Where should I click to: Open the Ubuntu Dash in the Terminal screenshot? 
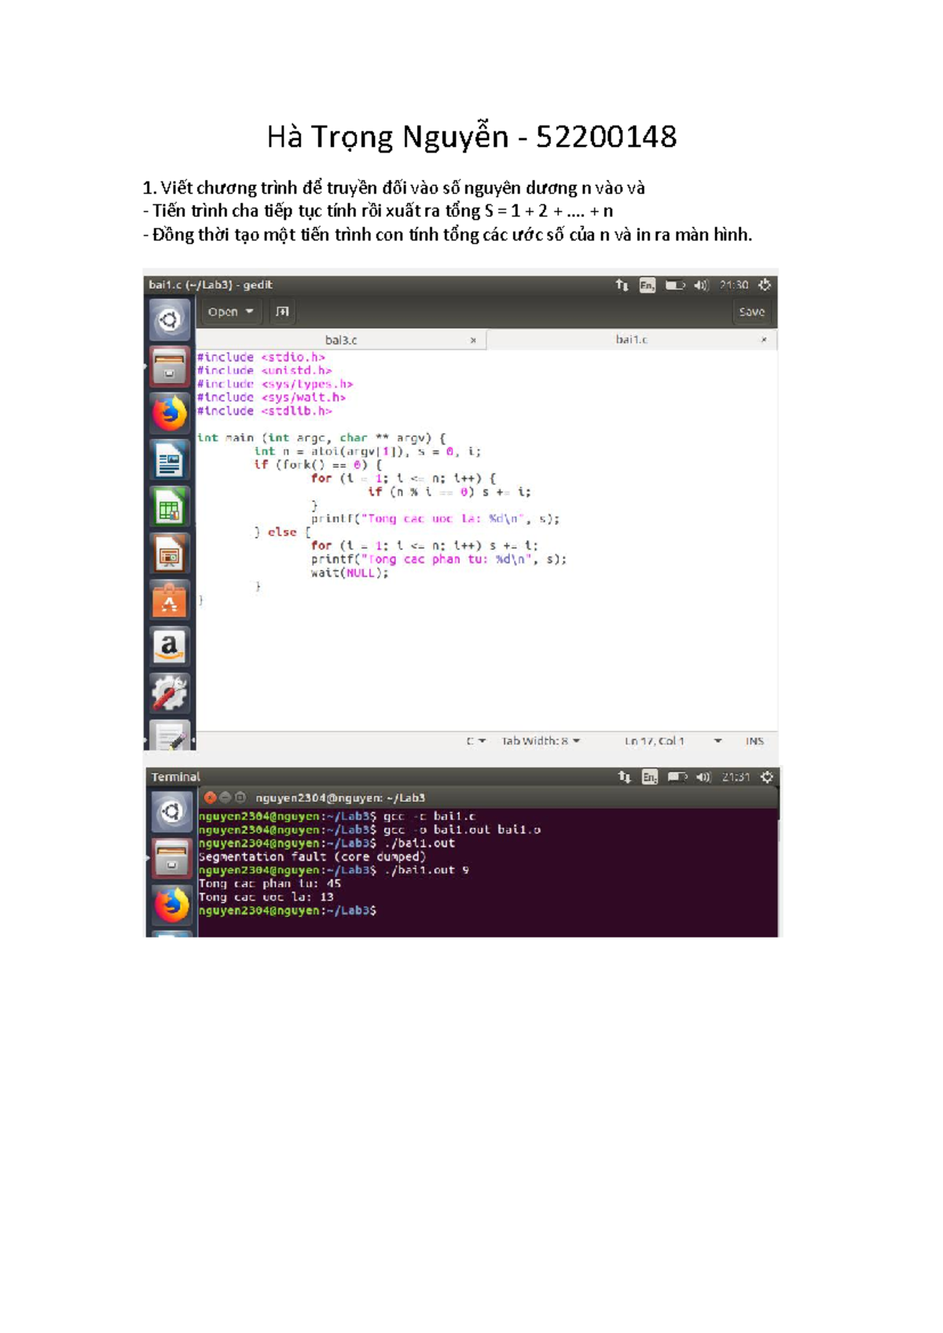click(x=171, y=812)
